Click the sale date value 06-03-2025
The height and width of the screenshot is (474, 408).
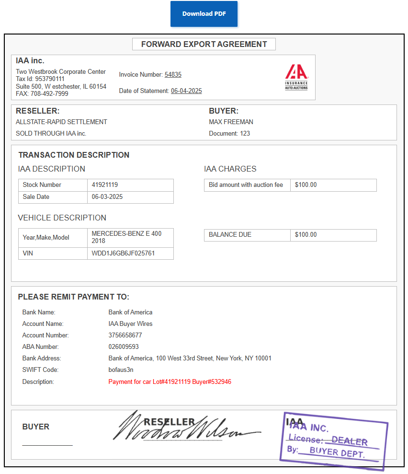[130, 197]
